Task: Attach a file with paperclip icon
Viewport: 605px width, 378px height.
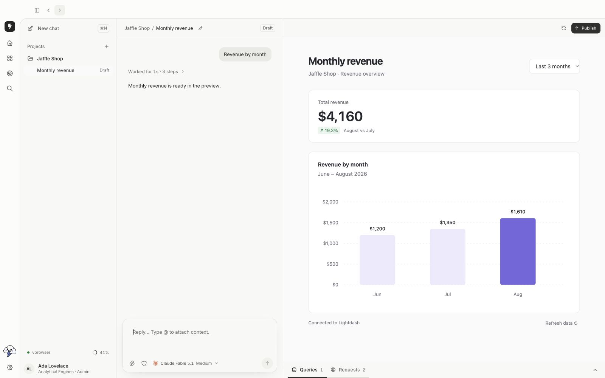Action: click(132, 363)
